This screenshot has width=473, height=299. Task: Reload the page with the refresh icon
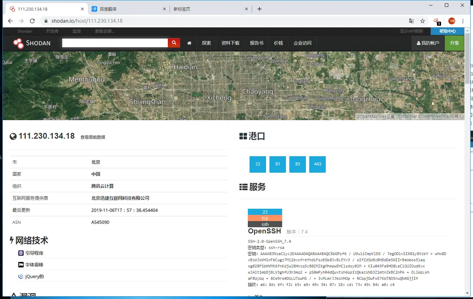click(x=32, y=21)
